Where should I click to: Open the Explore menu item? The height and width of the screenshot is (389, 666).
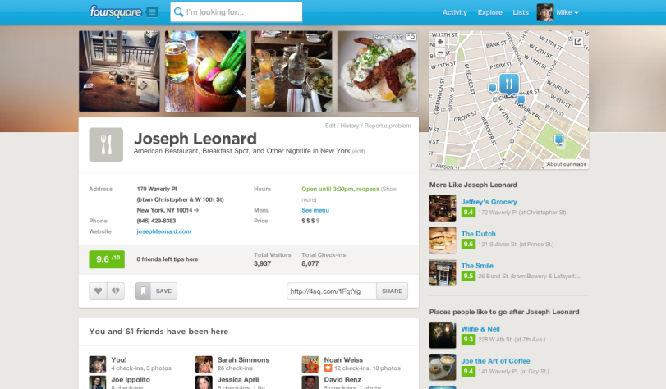[489, 12]
